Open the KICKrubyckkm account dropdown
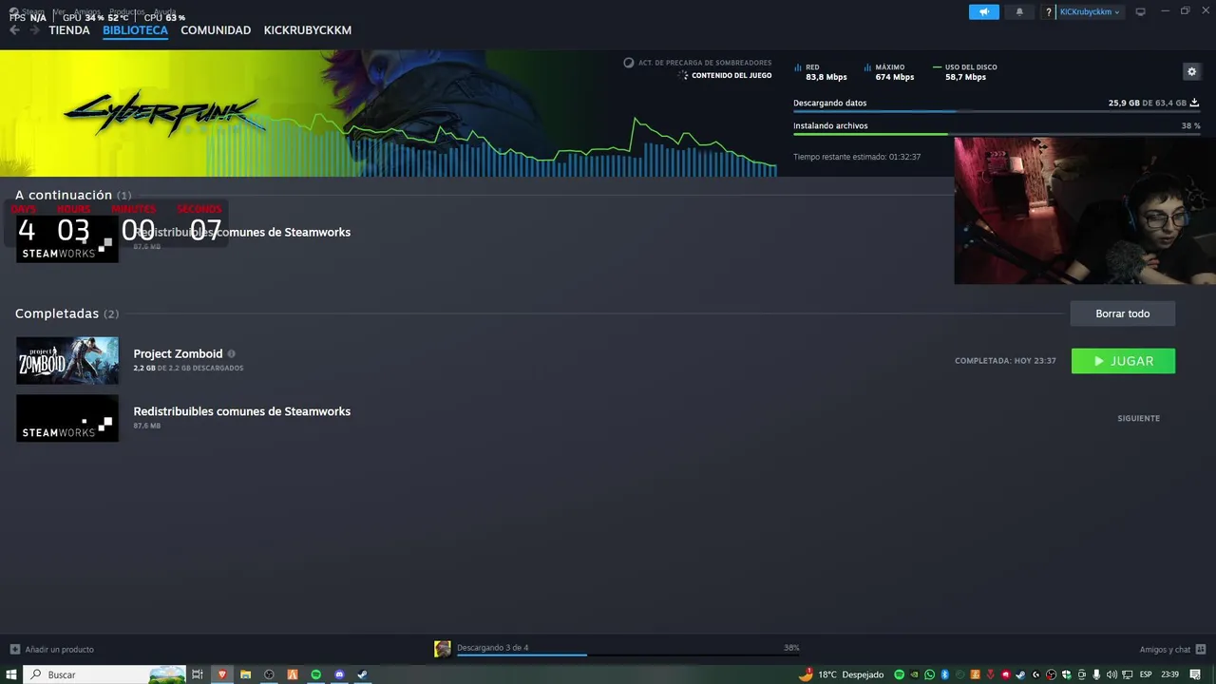This screenshot has width=1216, height=684. (1090, 11)
